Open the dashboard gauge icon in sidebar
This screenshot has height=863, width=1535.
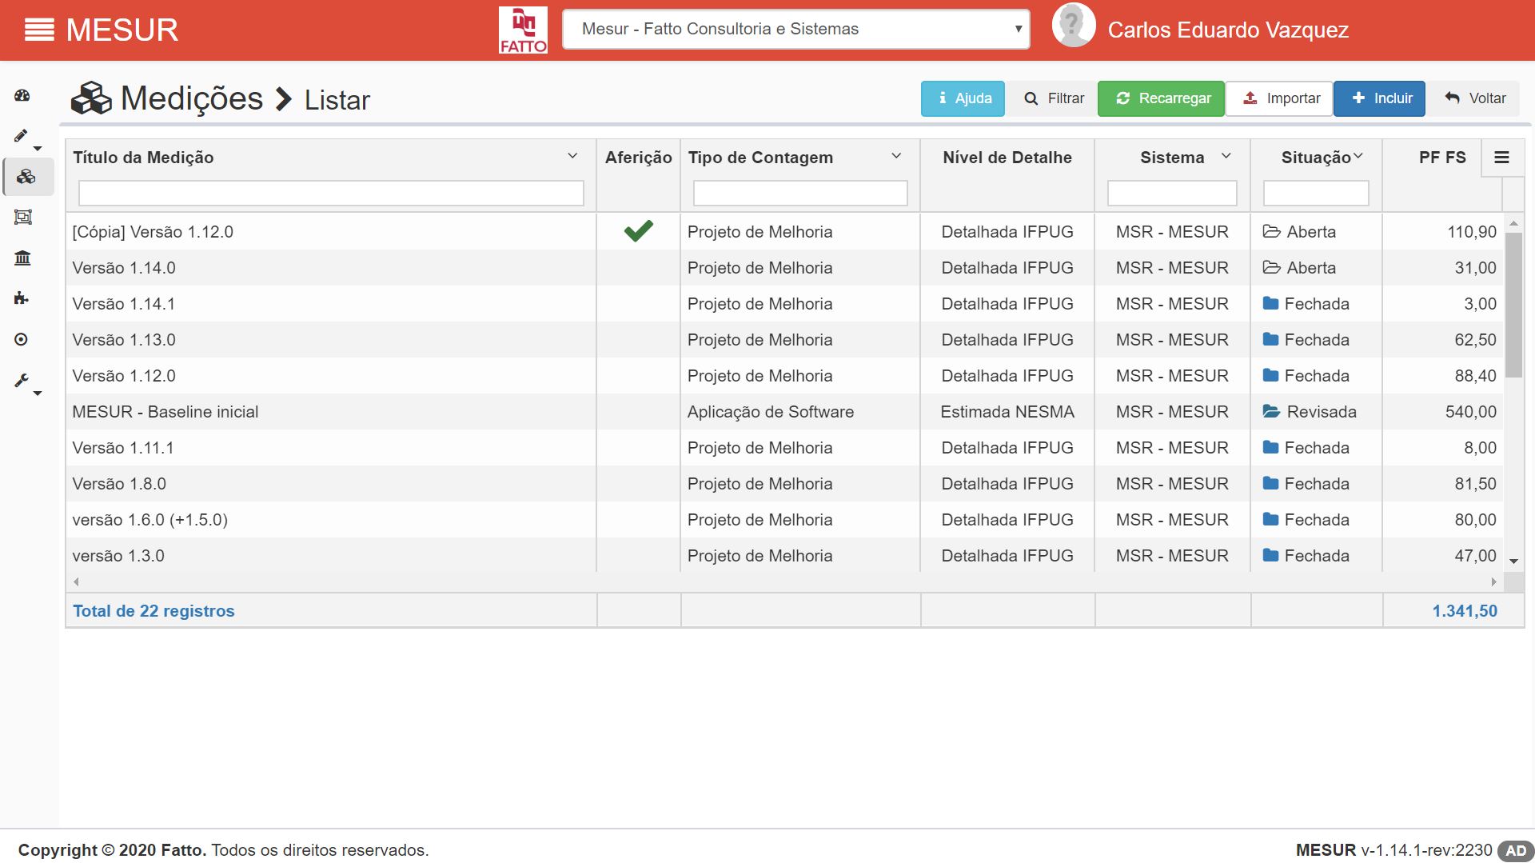coord(22,96)
